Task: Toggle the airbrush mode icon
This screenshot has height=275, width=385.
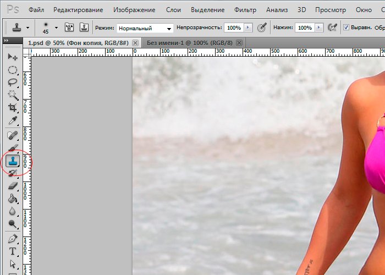Action: 332,28
